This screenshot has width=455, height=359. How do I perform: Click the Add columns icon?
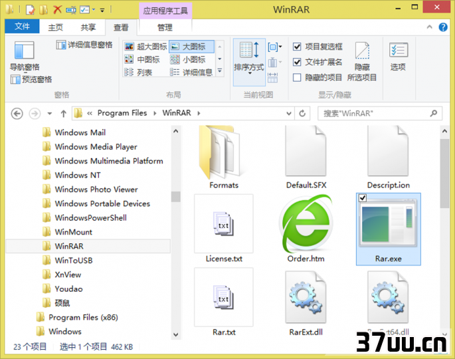(x=274, y=62)
